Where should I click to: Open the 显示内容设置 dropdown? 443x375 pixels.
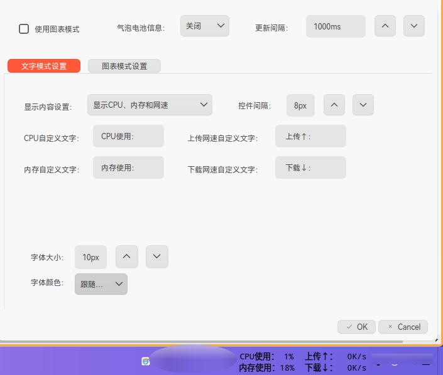[150, 105]
